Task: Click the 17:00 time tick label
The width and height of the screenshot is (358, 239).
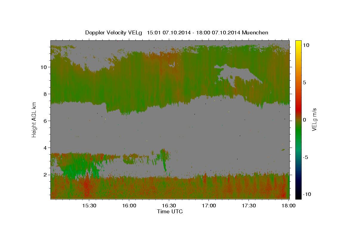Action: (x=209, y=206)
